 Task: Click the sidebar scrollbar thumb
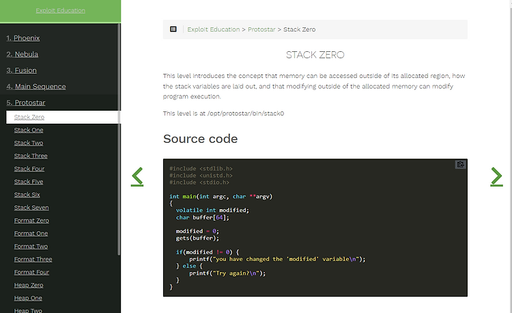[x=119, y=139]
